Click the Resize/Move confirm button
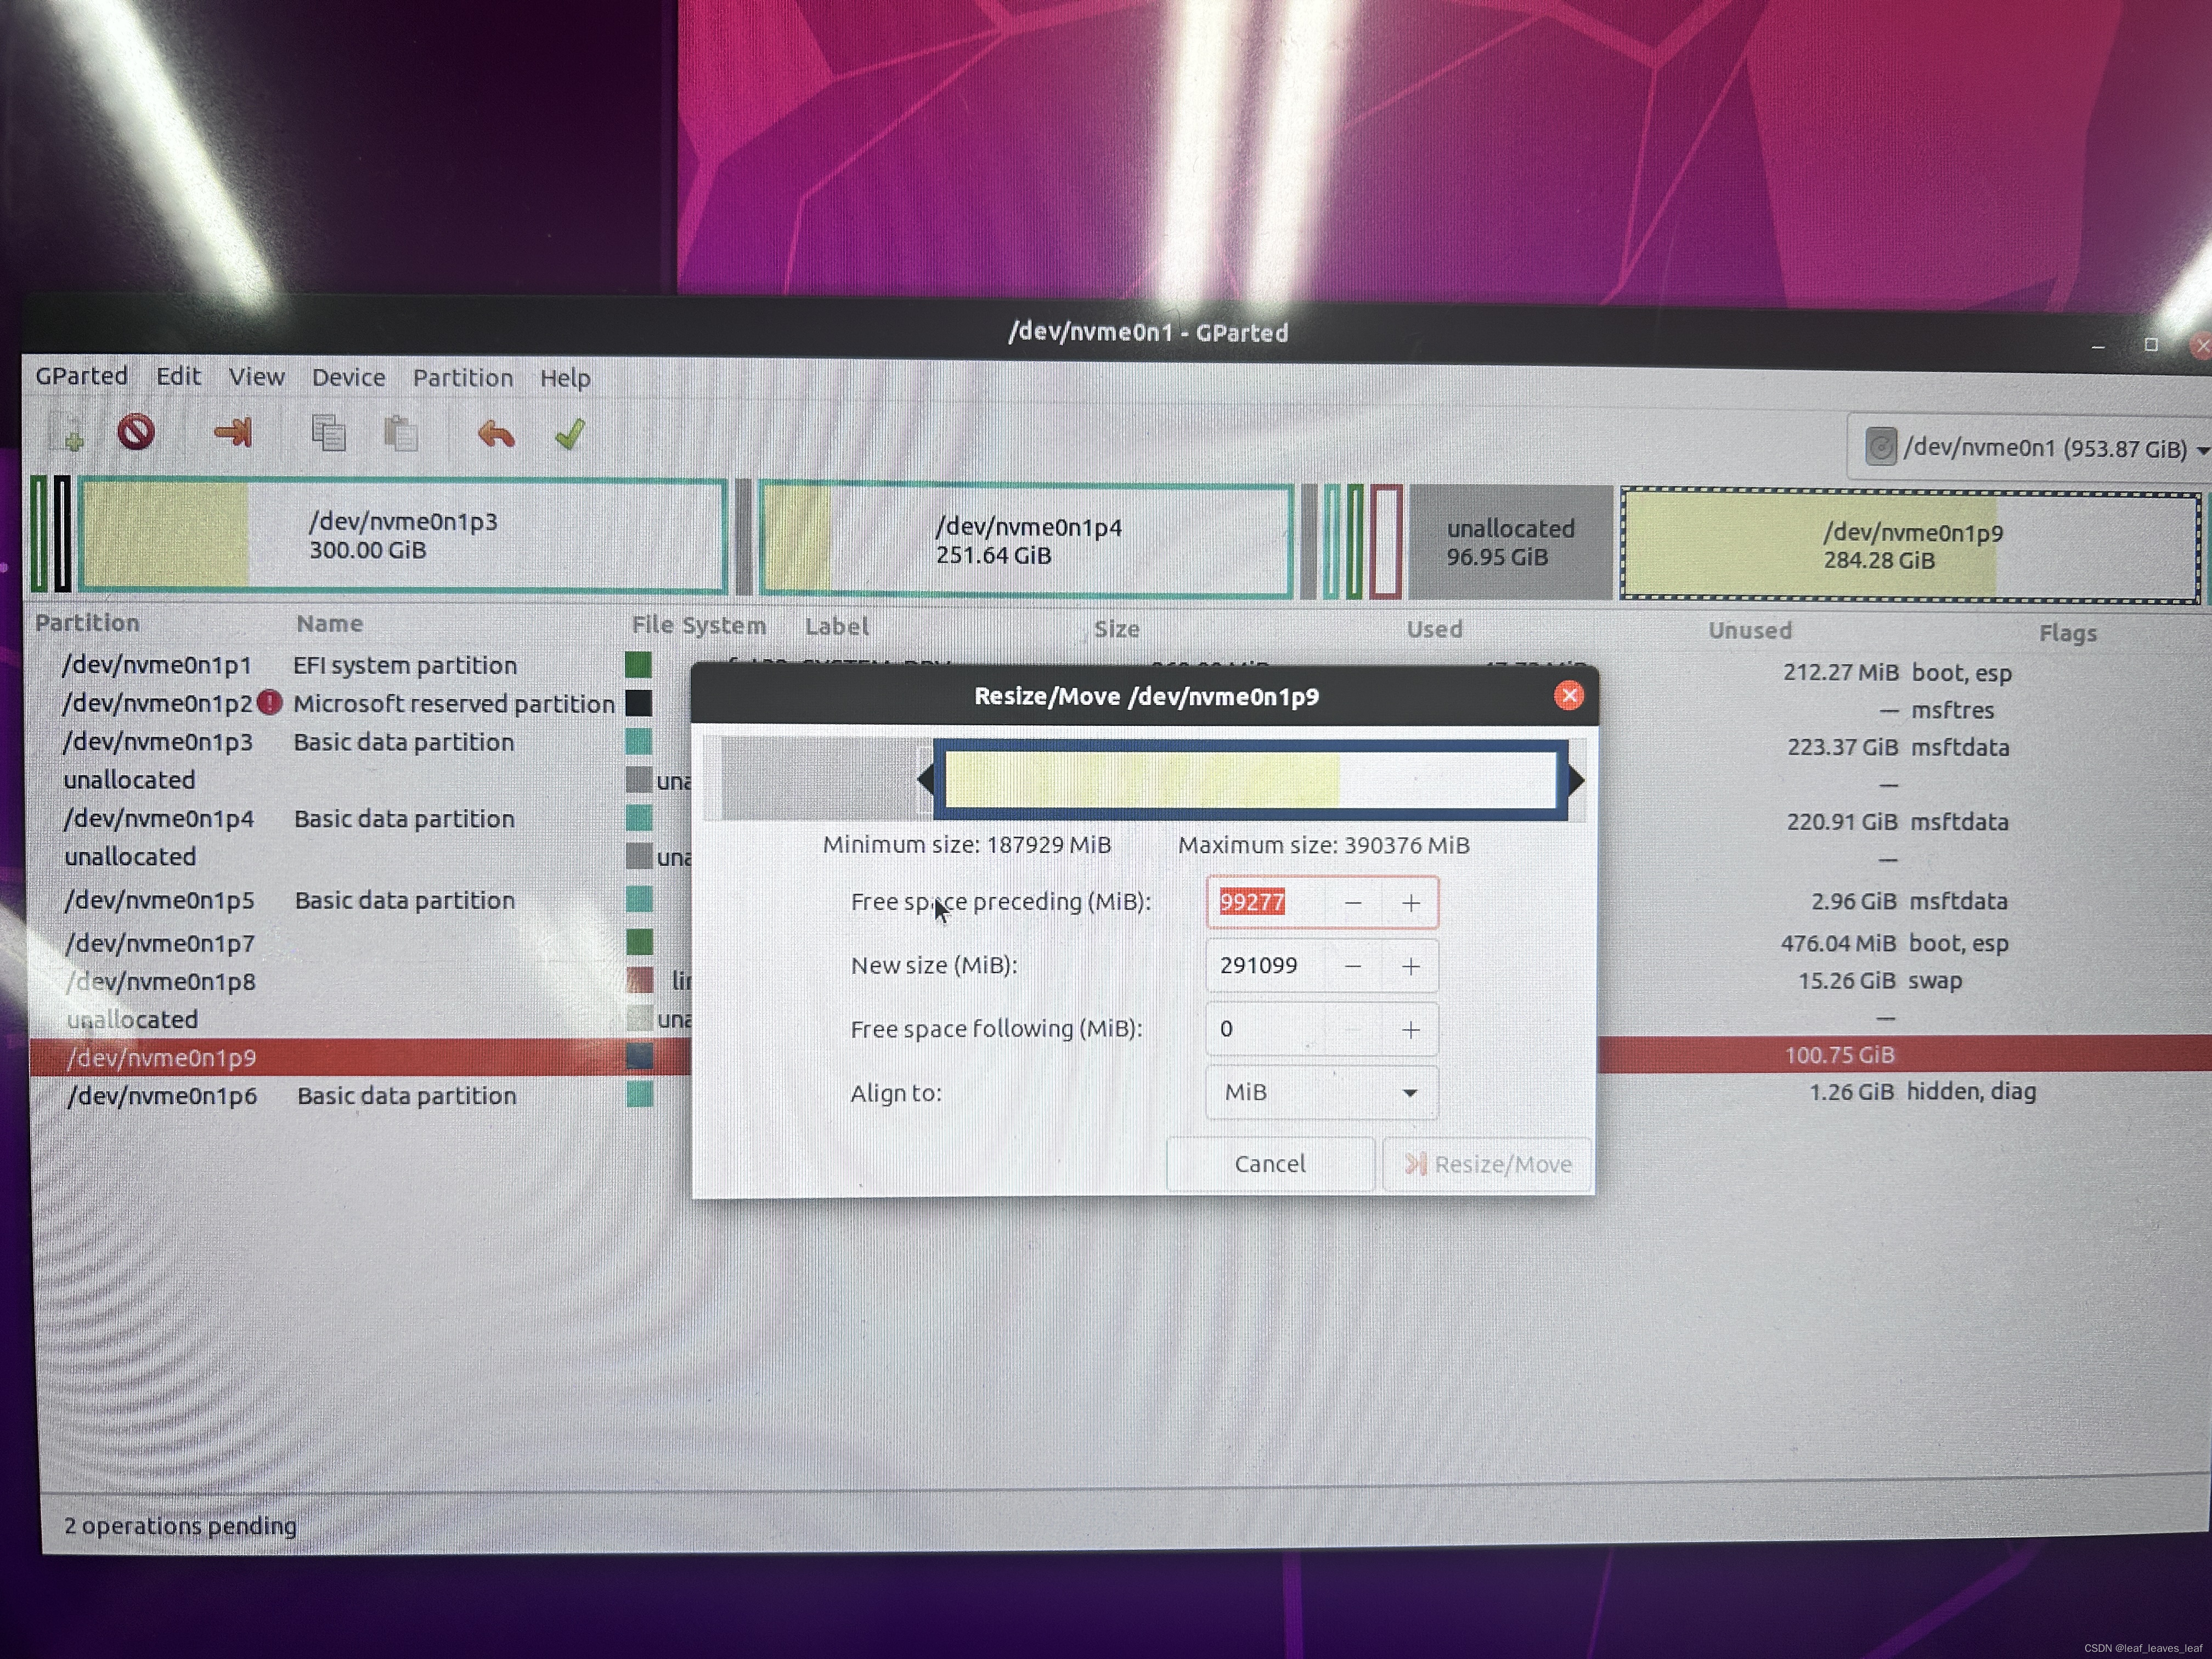Viewport: 2212px width, 1659px height. click(1488, 1164)
